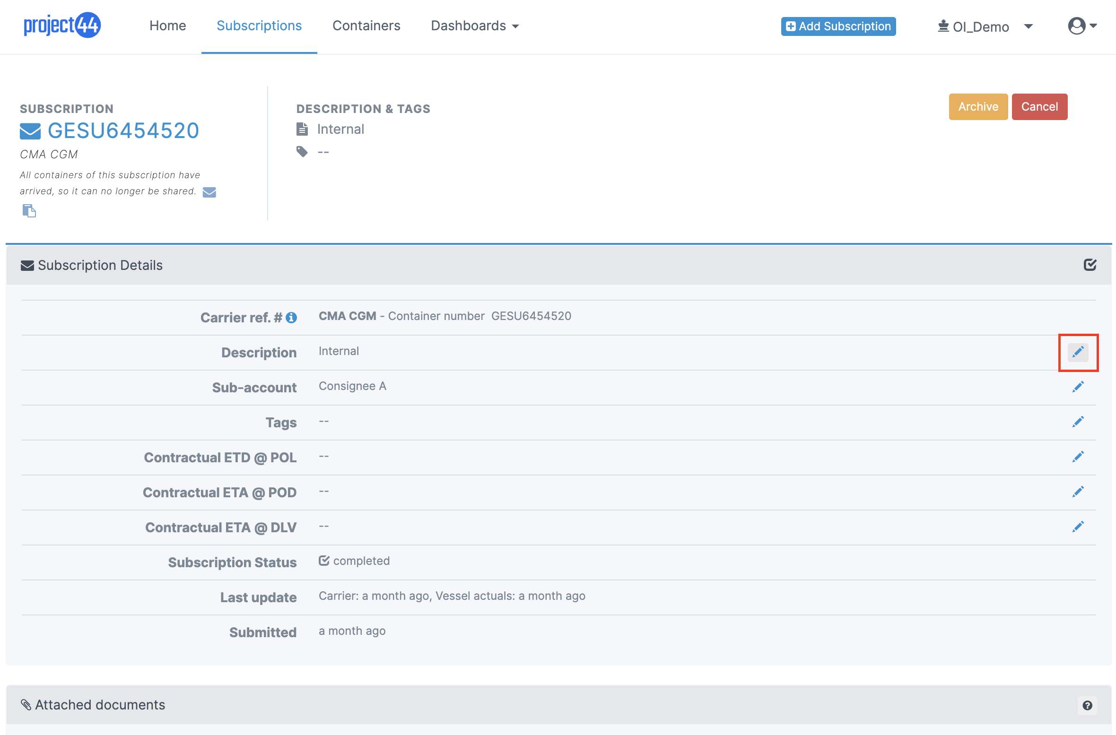Open the Home page
The height and width of the screenshot is (735, 1116).
click(167, 26)
